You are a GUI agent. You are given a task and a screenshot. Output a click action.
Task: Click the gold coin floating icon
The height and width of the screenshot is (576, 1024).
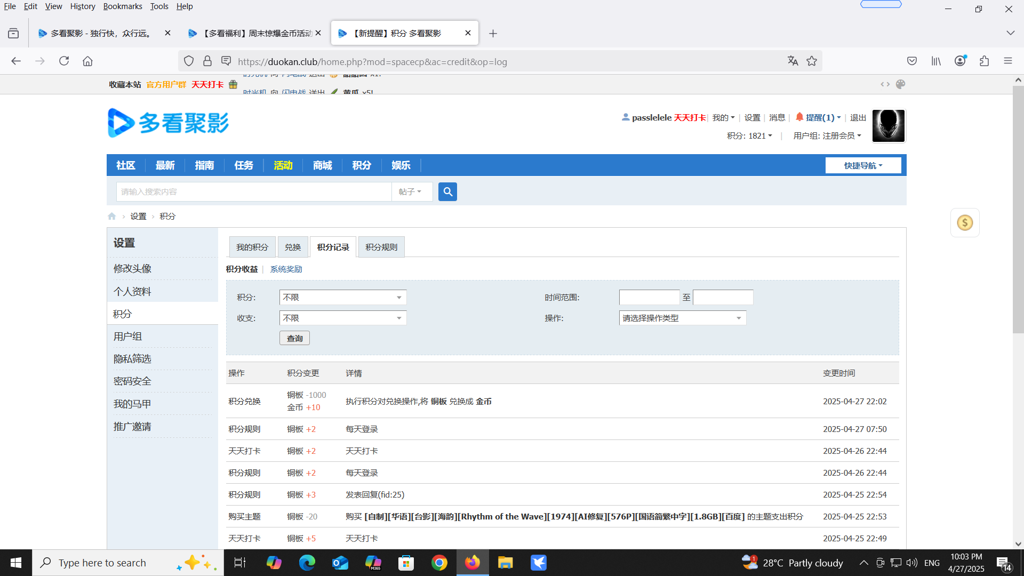tap(965, 223)
